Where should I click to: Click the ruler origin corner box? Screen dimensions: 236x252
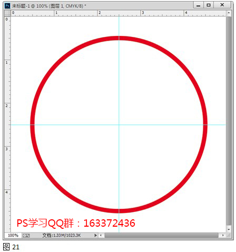coord(7,13)
